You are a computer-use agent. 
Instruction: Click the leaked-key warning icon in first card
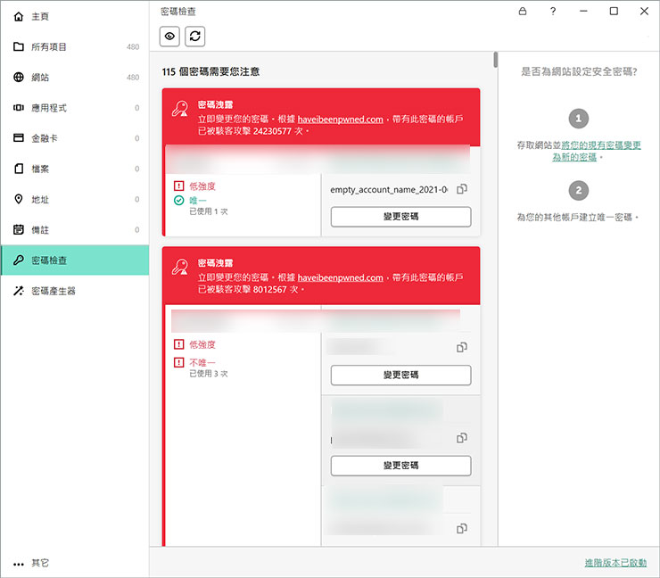click(180, 109)
